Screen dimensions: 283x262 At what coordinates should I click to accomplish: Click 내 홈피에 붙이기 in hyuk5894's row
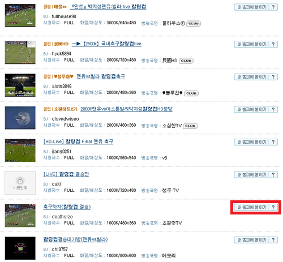251,44
